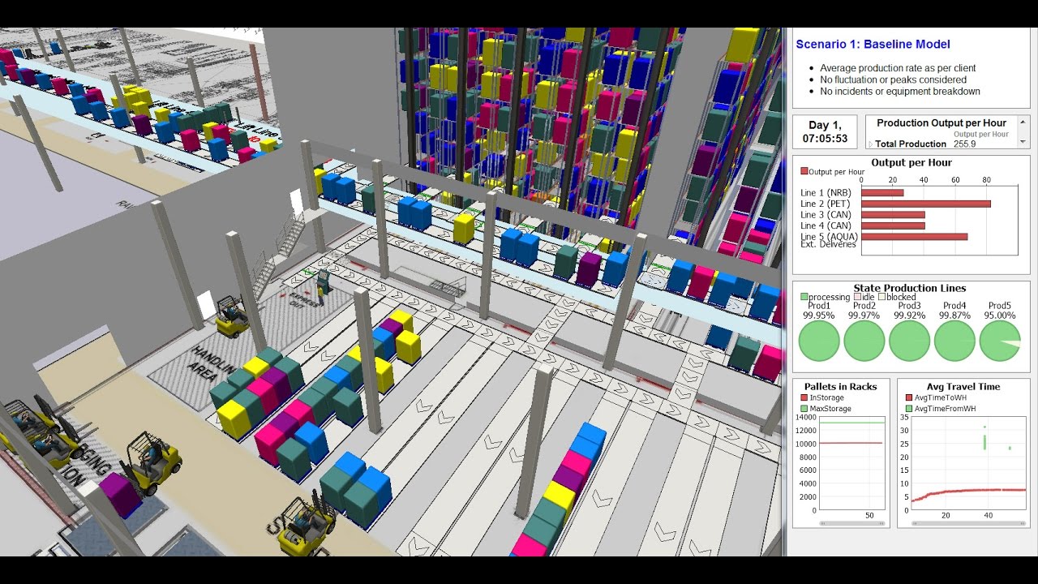Click the 'Pallets in Racks' chart title
The image size is (1038, 584).
point(841,387)
